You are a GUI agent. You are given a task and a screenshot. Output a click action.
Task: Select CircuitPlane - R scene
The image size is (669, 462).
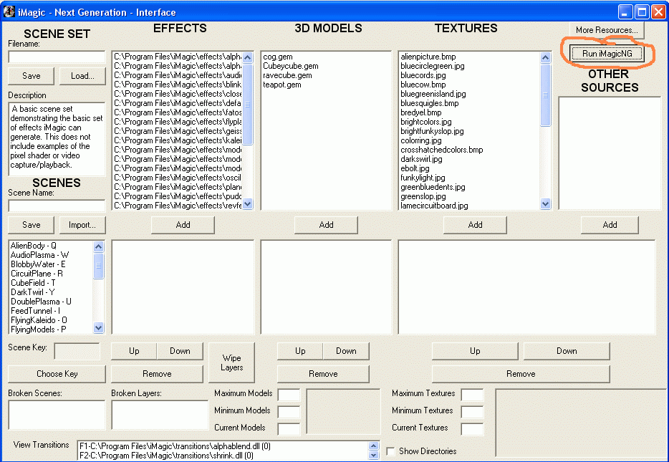(x=37, y=274)
